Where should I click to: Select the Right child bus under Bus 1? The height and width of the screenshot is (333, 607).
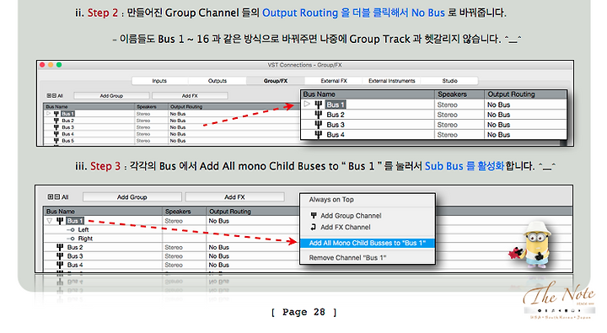tap(85, 238)
